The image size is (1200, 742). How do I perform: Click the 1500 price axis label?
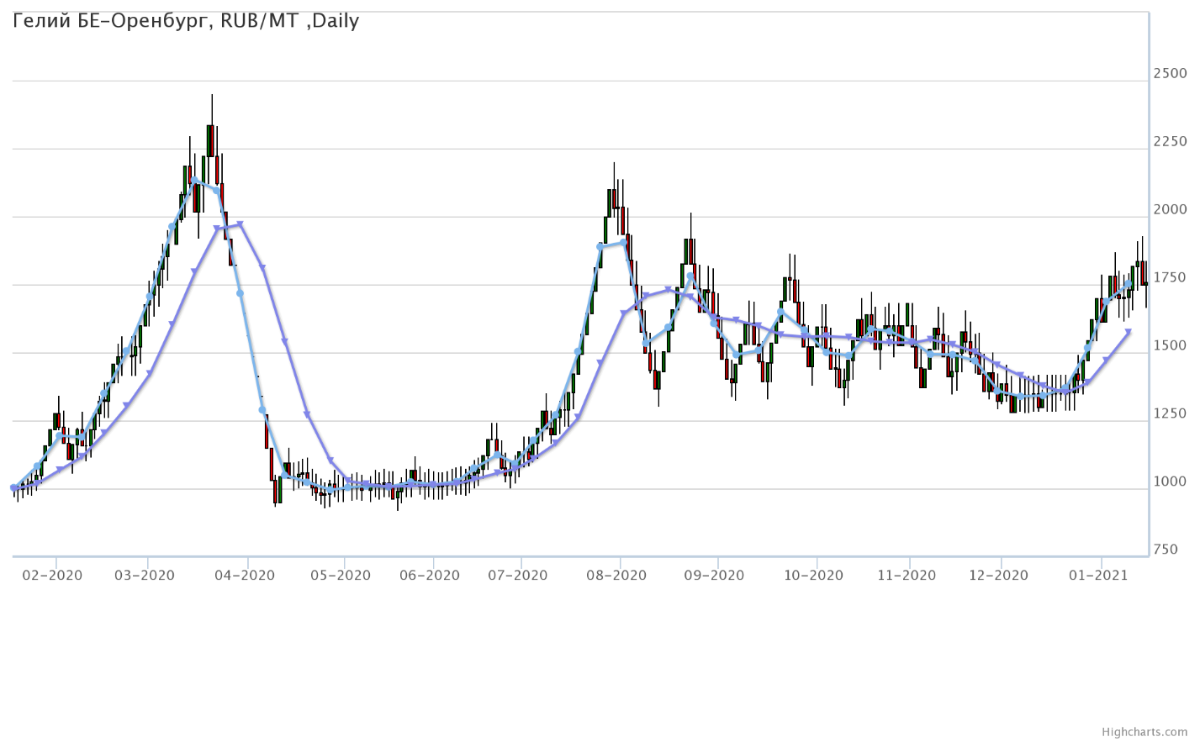tap(1170, 346)
